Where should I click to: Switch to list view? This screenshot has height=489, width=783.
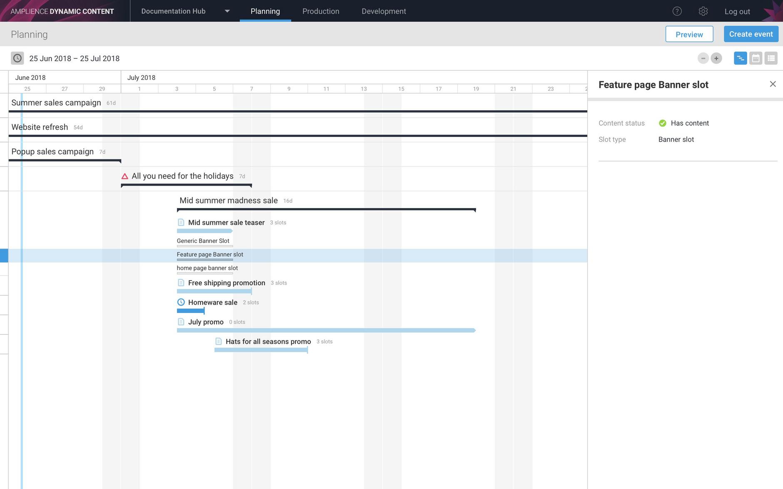coord(771,58)
